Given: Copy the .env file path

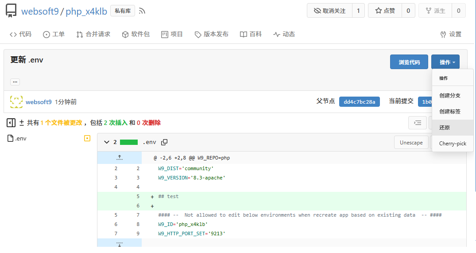Looking at the screenshot, I should pyautogui.click(x=164, y=142).
